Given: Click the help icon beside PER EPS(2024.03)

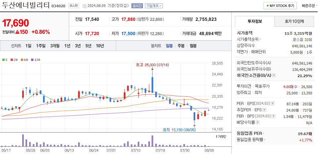Looking at the screenshot, I should pyautogui.click(x=273, y=104).
